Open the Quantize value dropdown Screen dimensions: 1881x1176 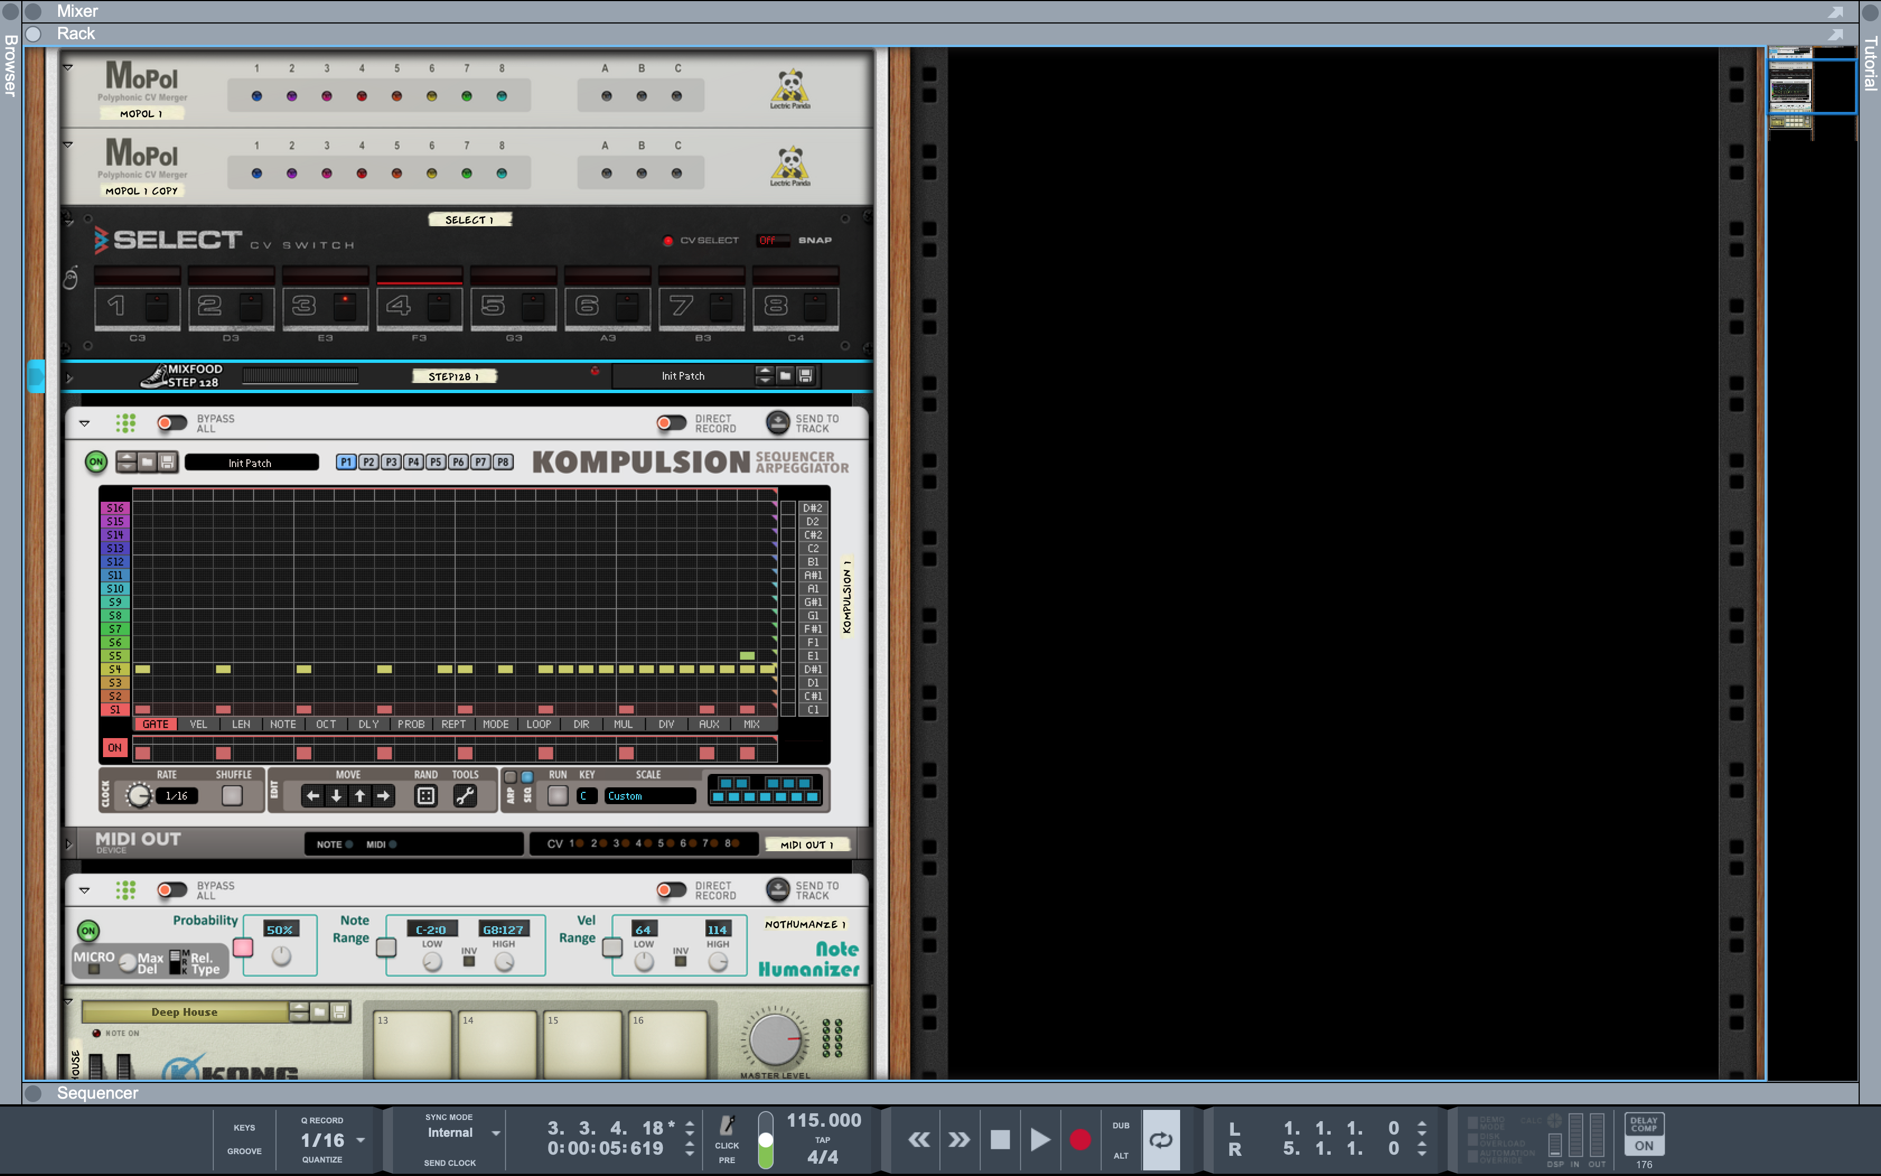(361, 1140)
